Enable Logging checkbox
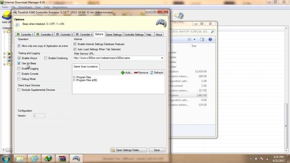This screenshot has width=290, height=163. tap(19, 68)
